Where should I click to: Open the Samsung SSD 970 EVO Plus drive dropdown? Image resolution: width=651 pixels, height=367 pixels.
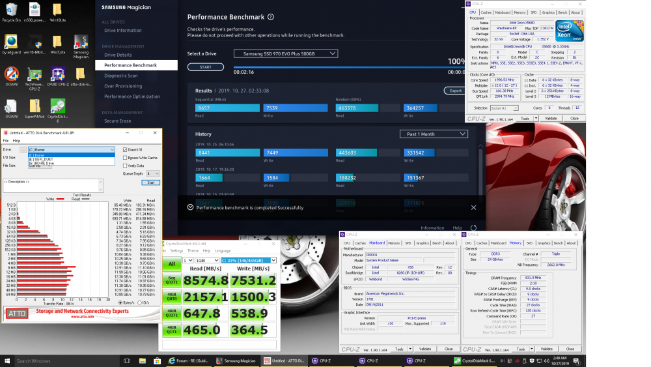click(286, 53)
